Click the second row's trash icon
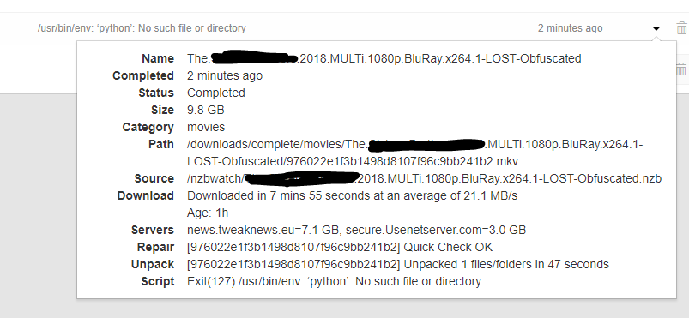This screenshot has height=318, width=689. (681, 69)
